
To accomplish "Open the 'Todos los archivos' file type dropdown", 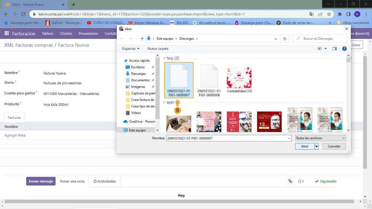I will click(x=320, y=138).
